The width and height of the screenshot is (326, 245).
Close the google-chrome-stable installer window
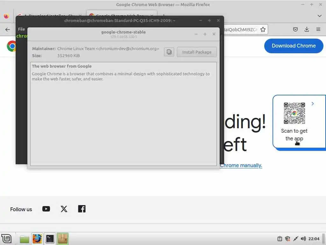pyautogui.click(x=214, y=34)
